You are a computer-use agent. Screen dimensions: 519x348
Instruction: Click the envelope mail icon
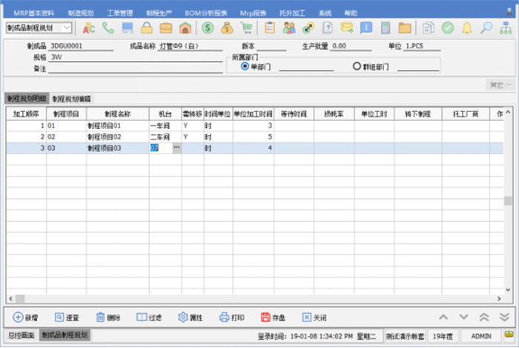coord(346,27)
